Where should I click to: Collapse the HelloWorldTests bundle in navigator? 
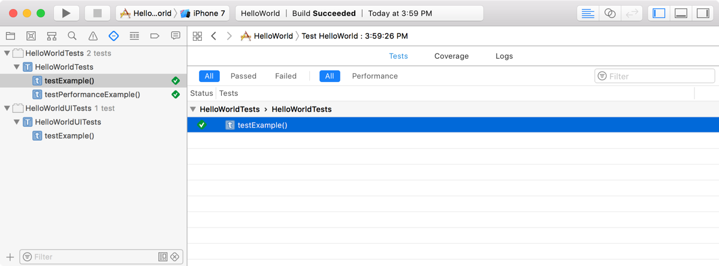tap(7, 53)
